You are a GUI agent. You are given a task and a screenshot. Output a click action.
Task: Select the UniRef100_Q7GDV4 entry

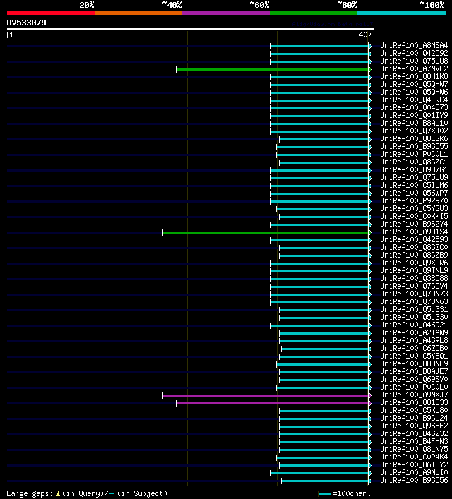point(414,286)
